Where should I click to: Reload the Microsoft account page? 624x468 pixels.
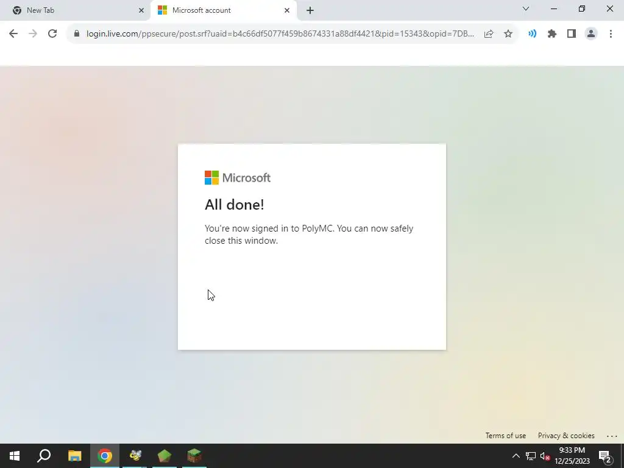[x=52, y=34]
